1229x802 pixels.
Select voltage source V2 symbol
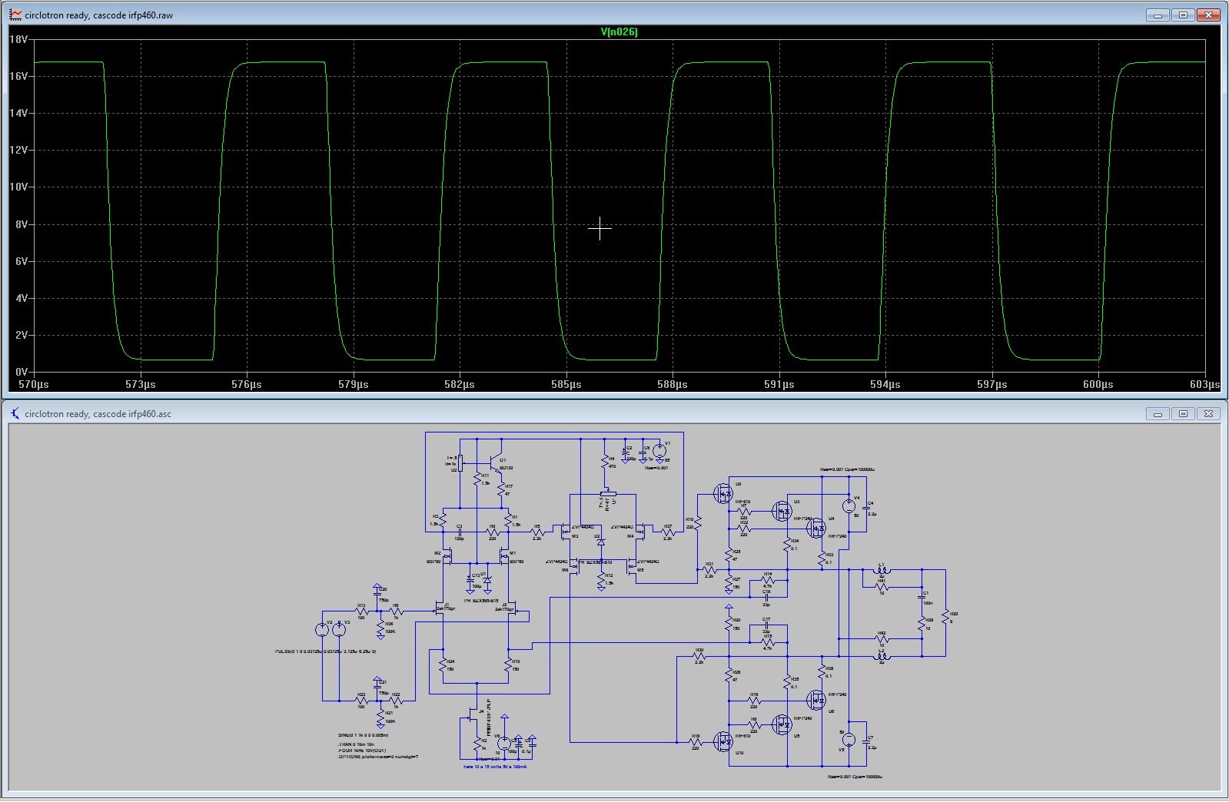[322, 630]
